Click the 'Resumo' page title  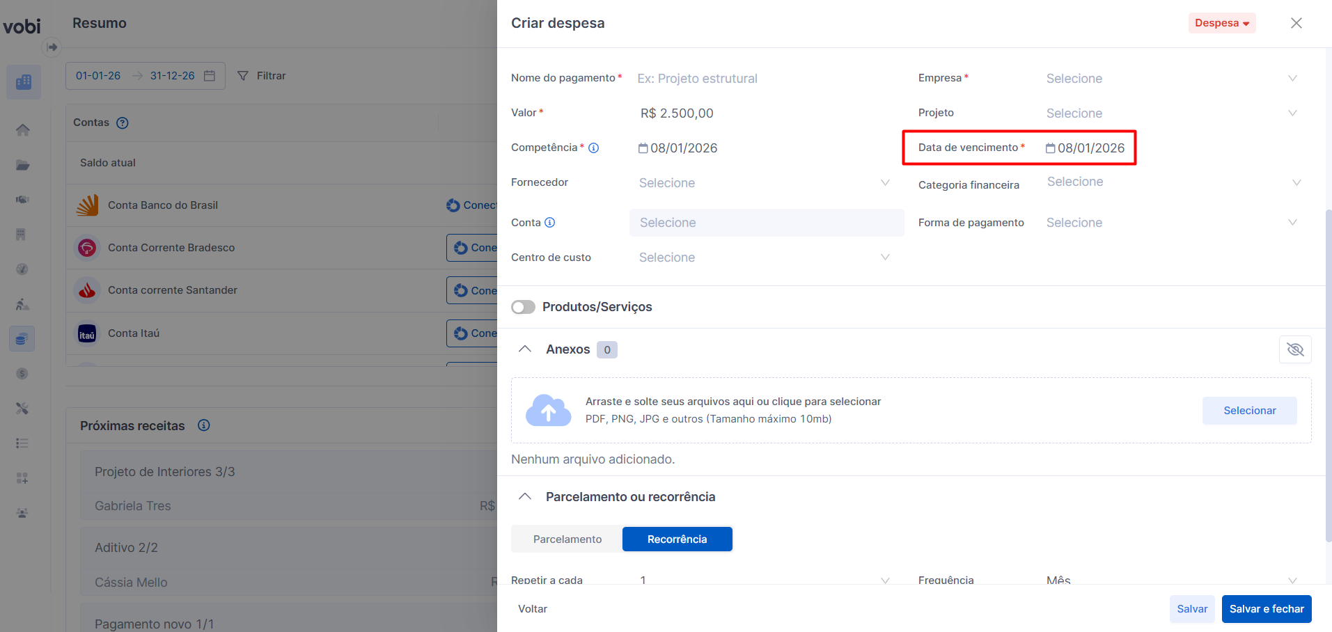(x=100, y=23)
